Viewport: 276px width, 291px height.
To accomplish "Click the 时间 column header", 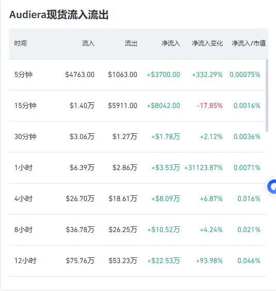I will click(x=21, y=43).
